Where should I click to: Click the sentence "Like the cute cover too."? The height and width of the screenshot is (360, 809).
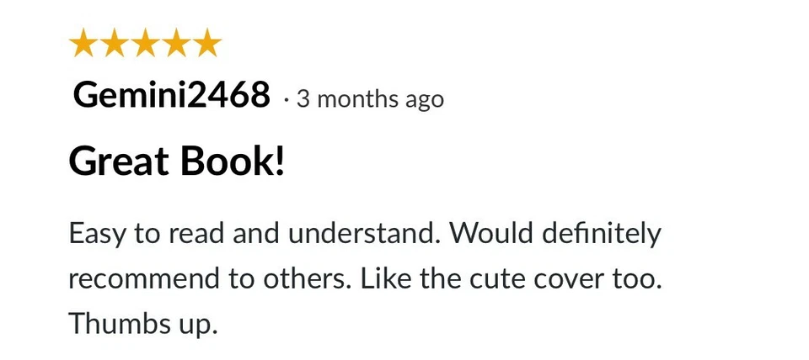pyautogui.click(x=511, y=278)
